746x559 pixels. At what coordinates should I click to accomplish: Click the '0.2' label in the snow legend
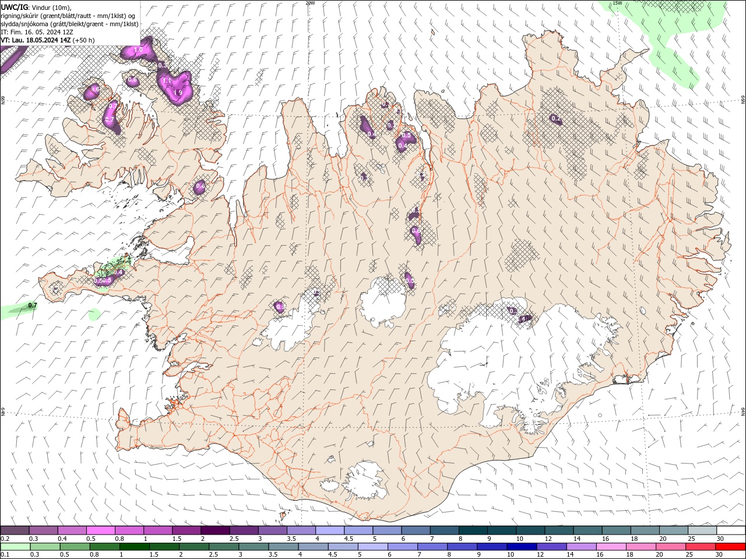(x=5, y=539)
